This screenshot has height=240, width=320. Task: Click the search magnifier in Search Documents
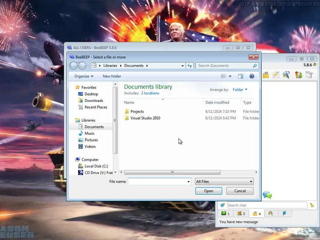coord(255,66)
